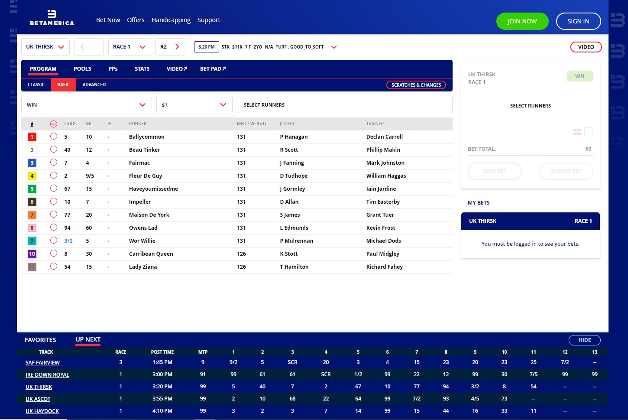Switch to PPs tab
The image size is (628, 420).
[113, 69]
